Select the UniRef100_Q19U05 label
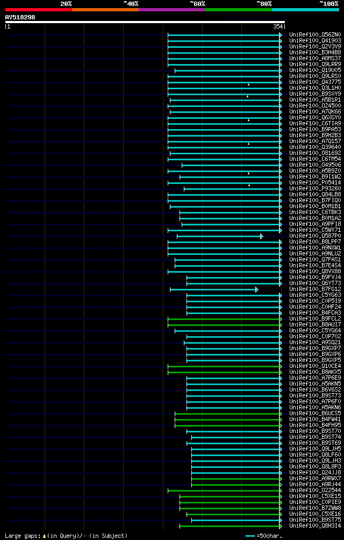The height and width of the screenshot is (540, 344). tap(315, 70)
